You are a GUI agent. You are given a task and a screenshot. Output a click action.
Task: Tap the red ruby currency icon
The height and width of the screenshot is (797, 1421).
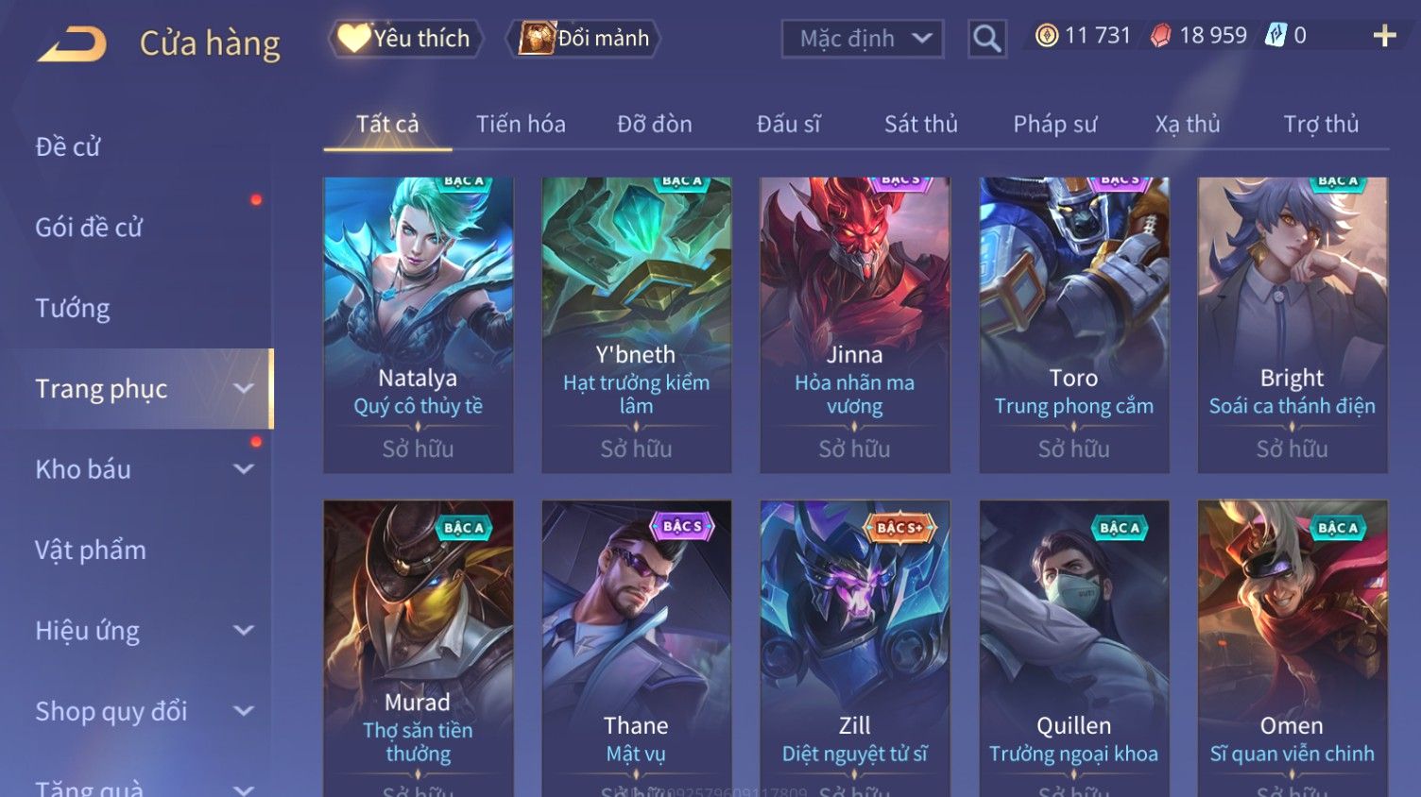1161,36
